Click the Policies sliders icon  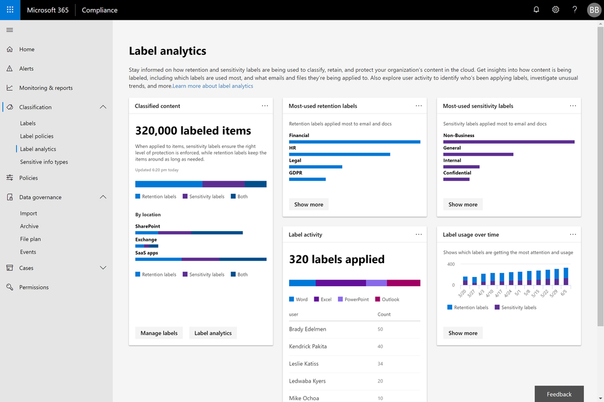10,177
